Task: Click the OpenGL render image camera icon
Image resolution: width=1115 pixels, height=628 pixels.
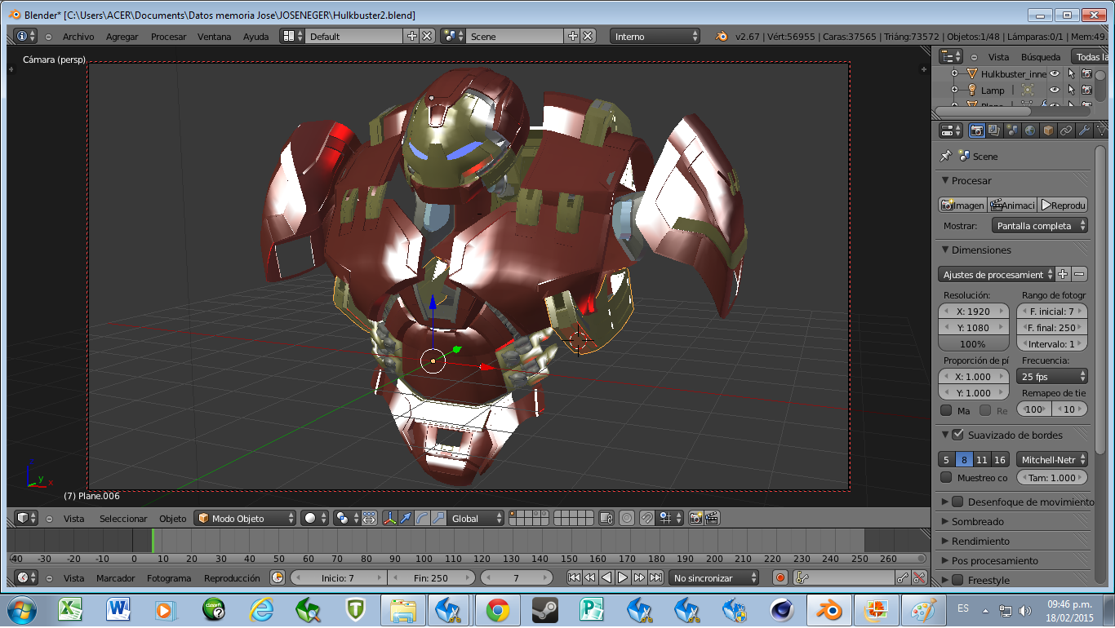Action: [695, 518]
